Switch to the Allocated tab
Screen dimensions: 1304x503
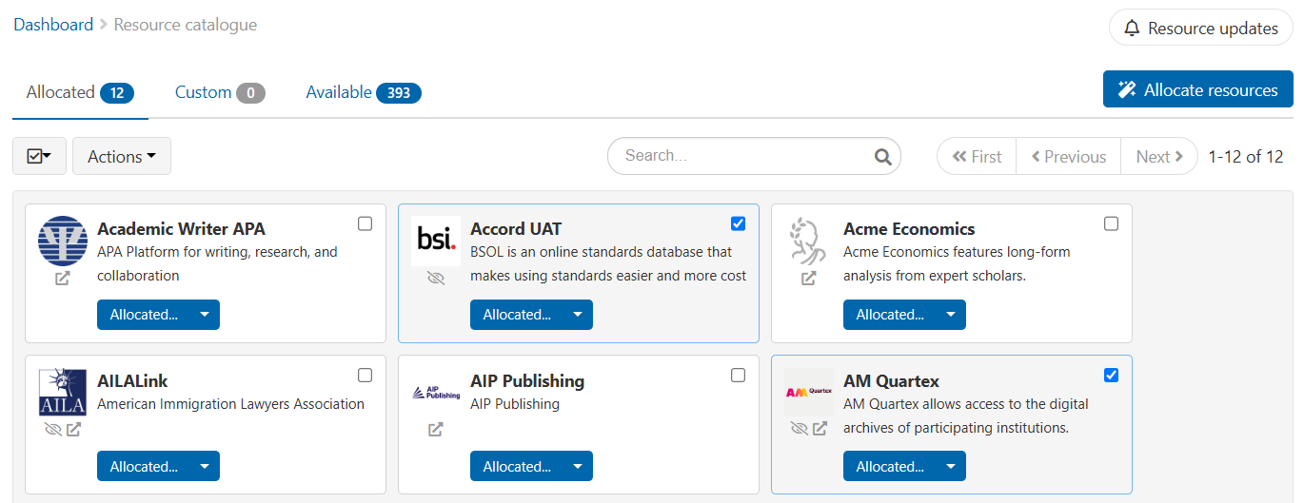coord(80,92)
